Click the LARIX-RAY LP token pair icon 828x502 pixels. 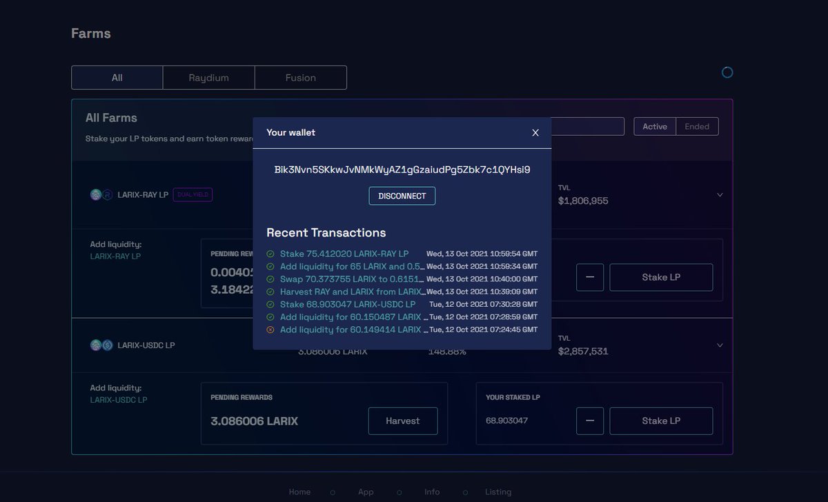pos(101,195)
